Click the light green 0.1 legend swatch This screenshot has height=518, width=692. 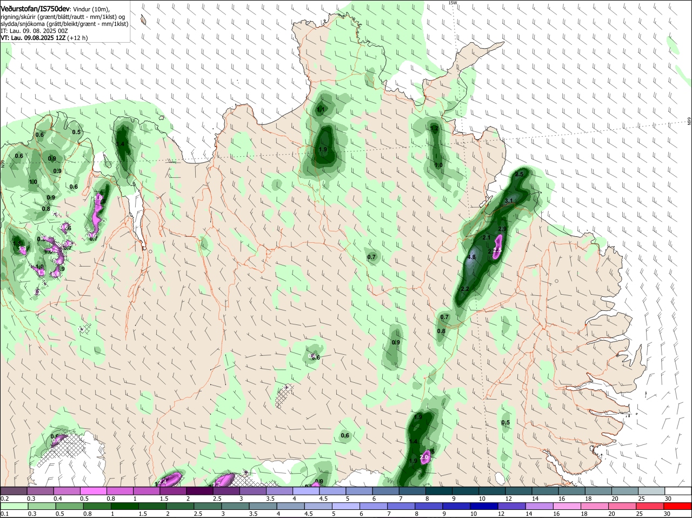[15, 506]
